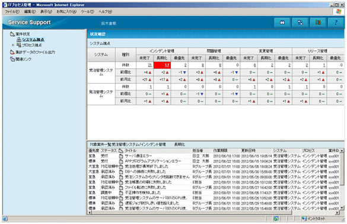Click the Service Support logo text

(x=30, y=23)
